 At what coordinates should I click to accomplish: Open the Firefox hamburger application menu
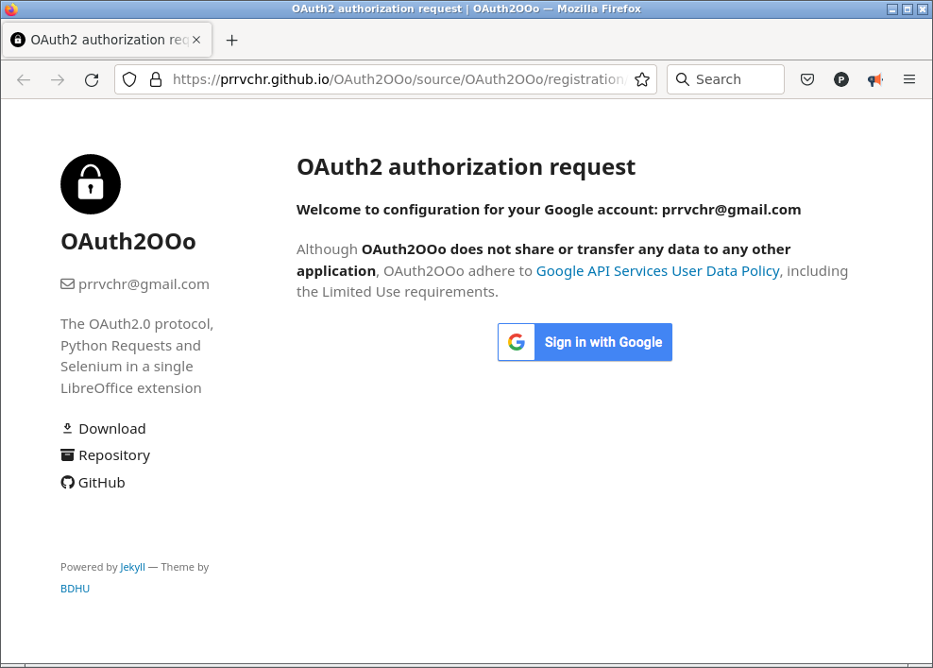click(909, 79)
